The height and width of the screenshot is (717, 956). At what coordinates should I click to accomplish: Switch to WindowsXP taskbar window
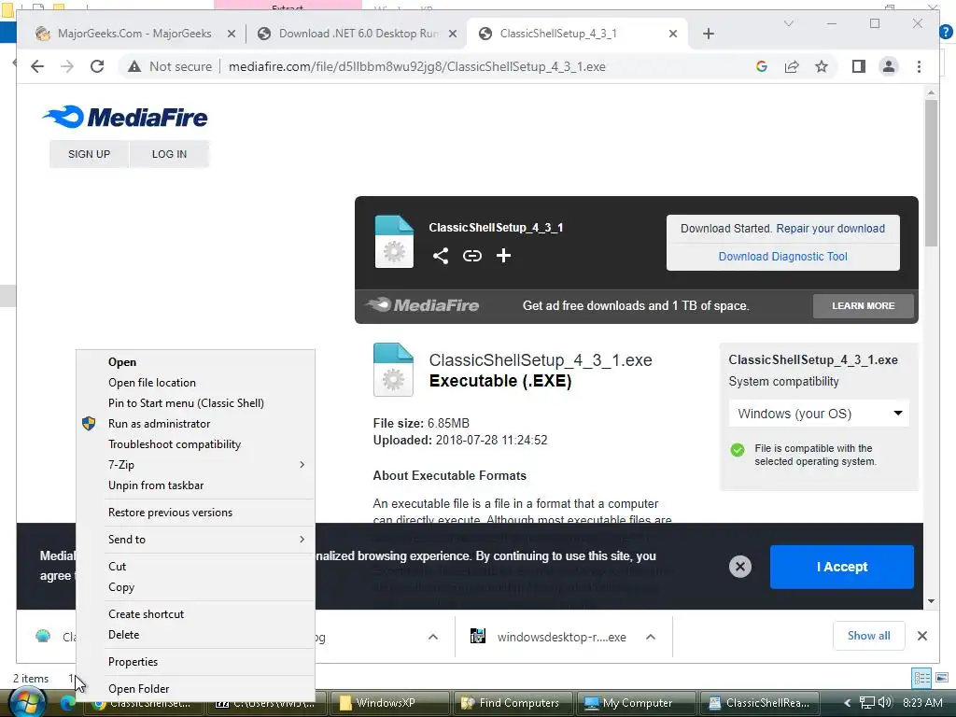point(389,703)
